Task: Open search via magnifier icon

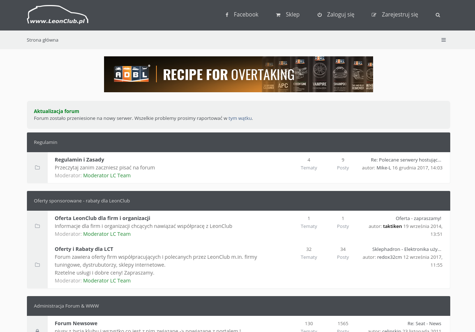Action: tap(438, 15)
